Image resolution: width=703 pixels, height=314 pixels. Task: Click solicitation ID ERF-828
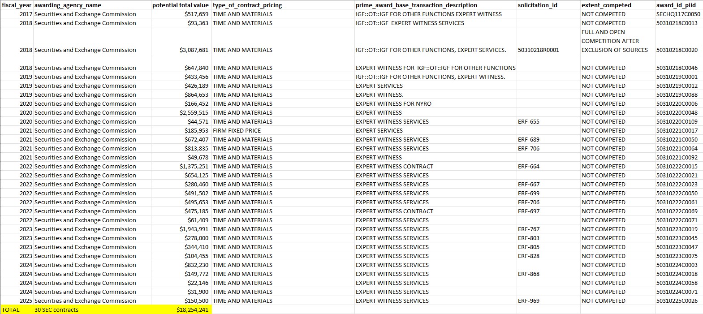[x=548, y=256]
